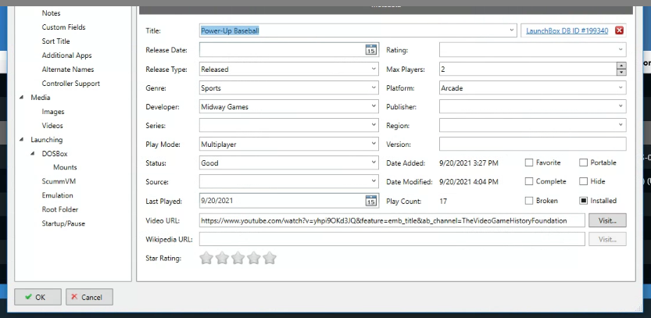
Task: Visit the Video URL
Action: coord(607,220)
